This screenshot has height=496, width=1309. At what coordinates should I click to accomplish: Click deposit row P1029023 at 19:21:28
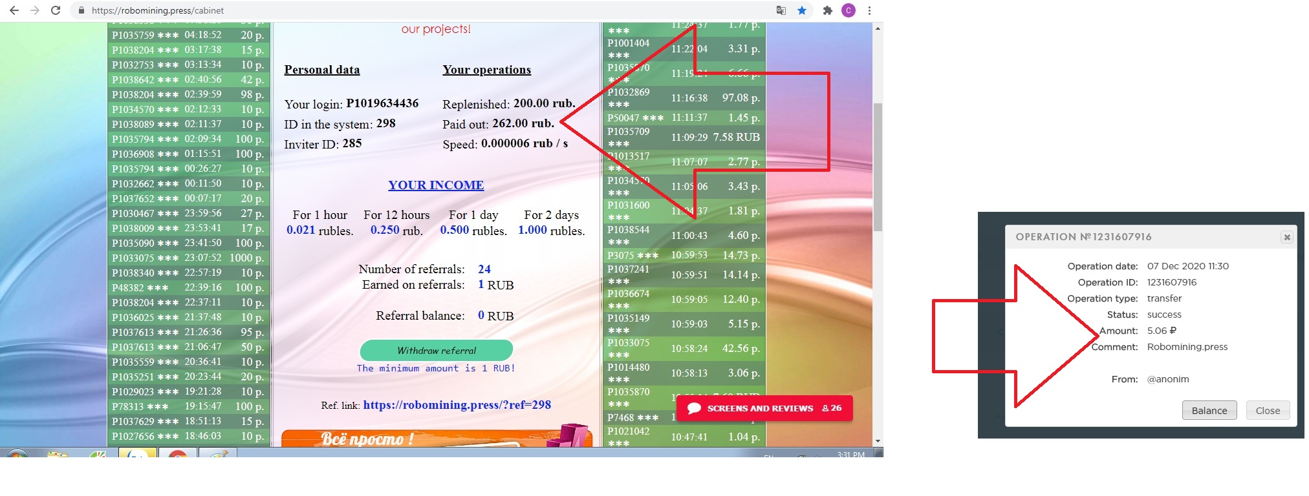pos(188,391)
